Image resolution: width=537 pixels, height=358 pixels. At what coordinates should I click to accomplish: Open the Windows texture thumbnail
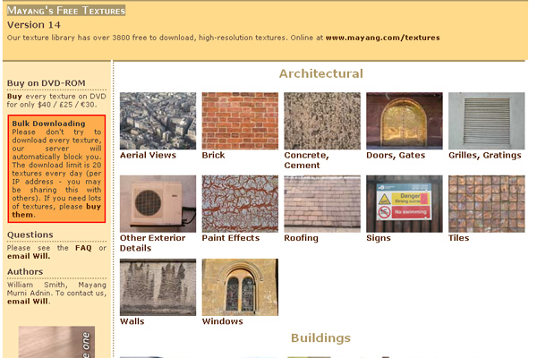tap(240, 287)
